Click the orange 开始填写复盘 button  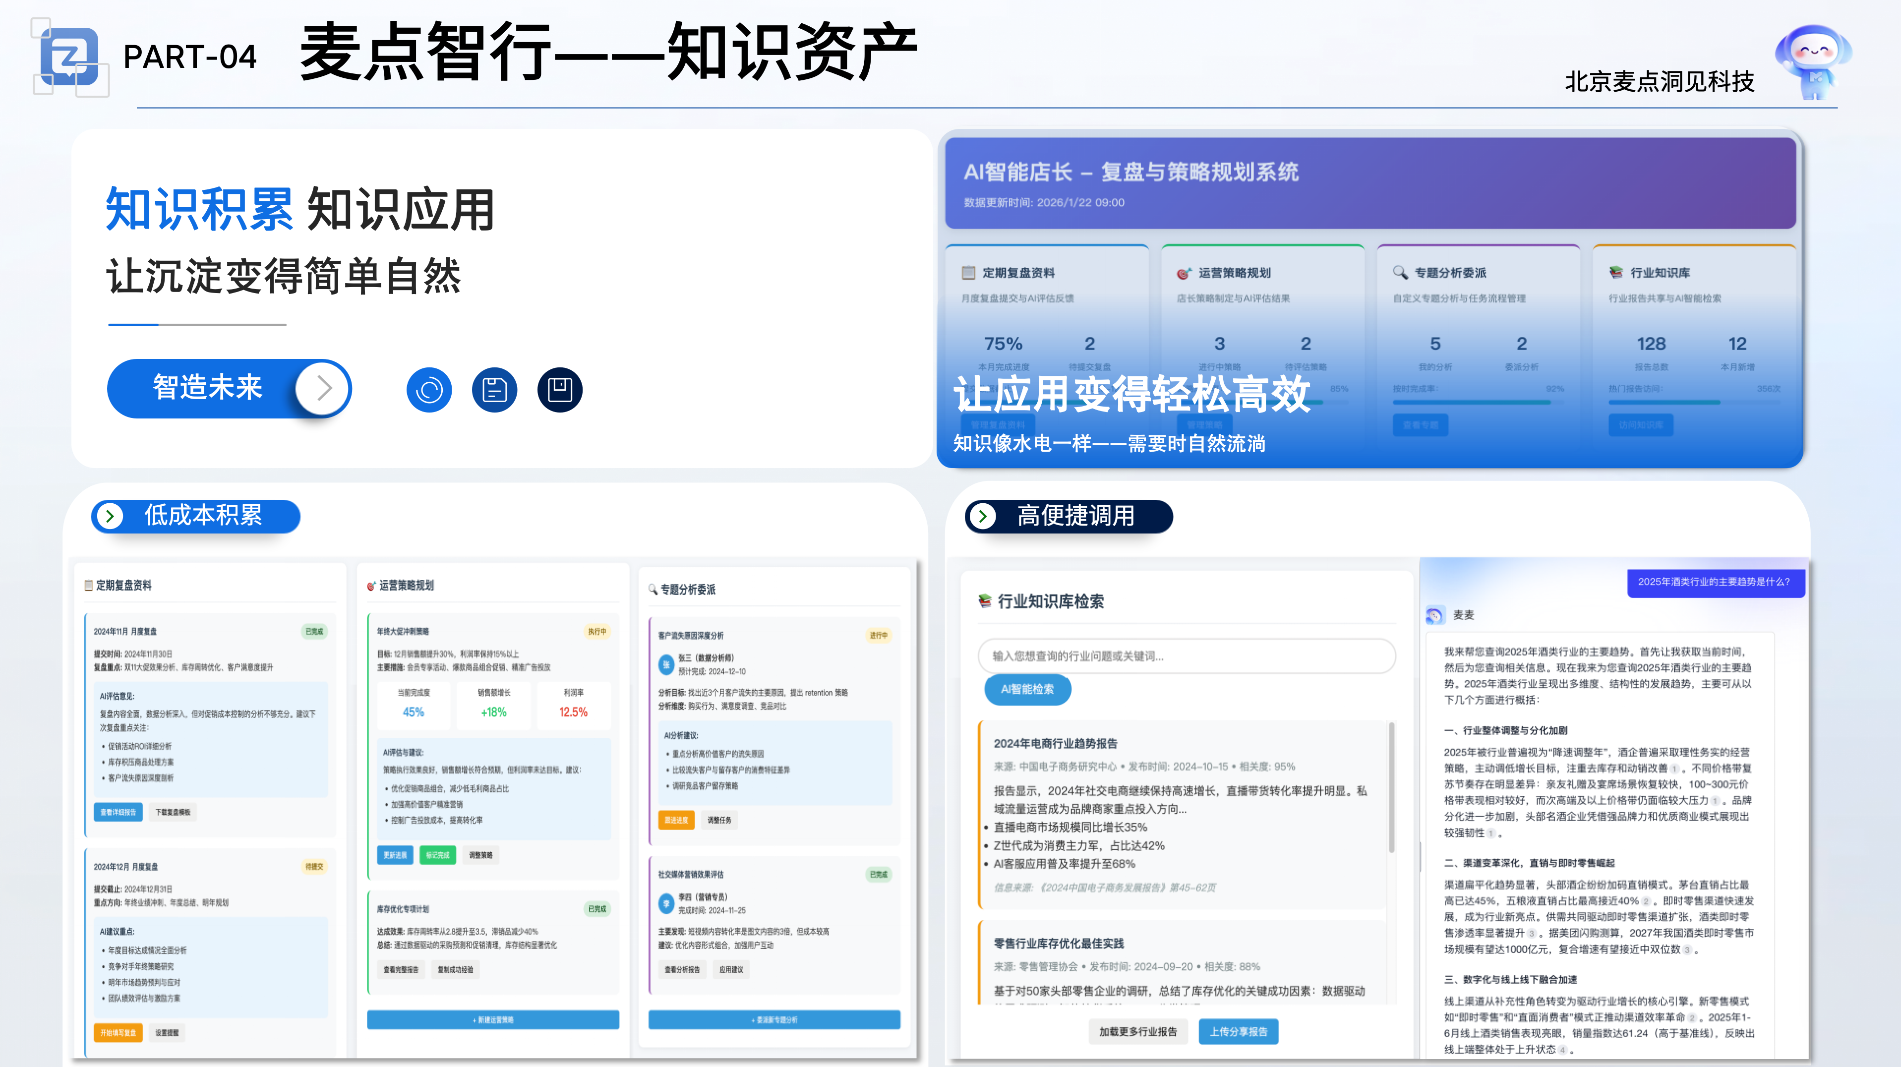(119, 1033)
